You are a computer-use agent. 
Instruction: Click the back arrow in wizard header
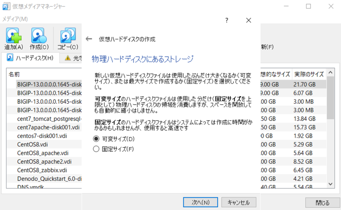pos(89,39)
